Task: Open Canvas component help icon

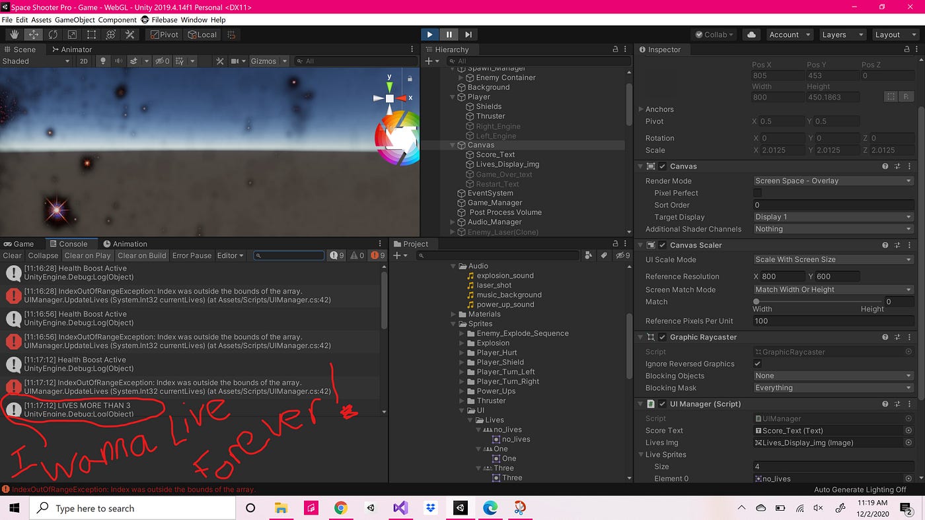Action: tap(885, 166)
